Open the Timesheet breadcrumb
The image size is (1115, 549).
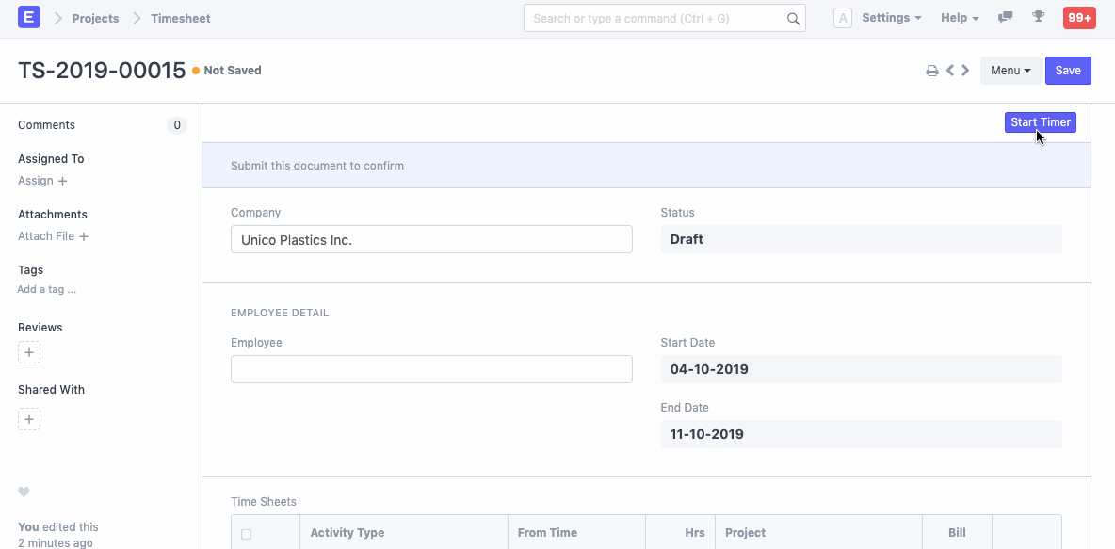tap(179, 17)
